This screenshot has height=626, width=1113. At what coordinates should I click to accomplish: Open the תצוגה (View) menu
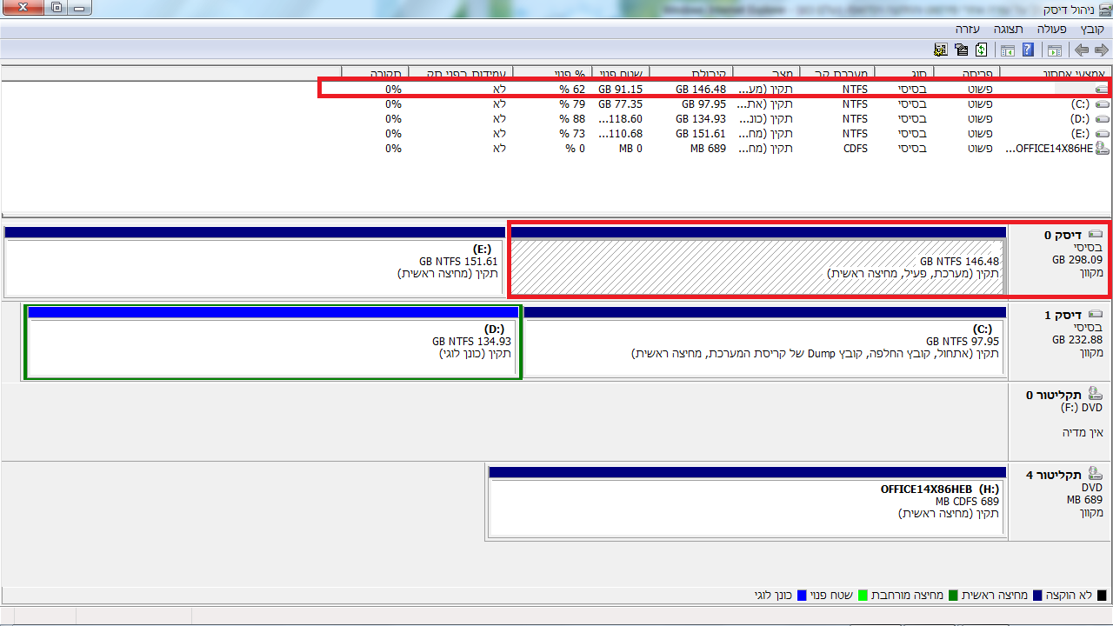(x=1008, y=29)
